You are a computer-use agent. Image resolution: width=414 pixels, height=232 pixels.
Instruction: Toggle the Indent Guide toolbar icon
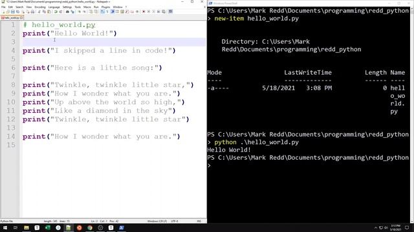tap(113, 12)
